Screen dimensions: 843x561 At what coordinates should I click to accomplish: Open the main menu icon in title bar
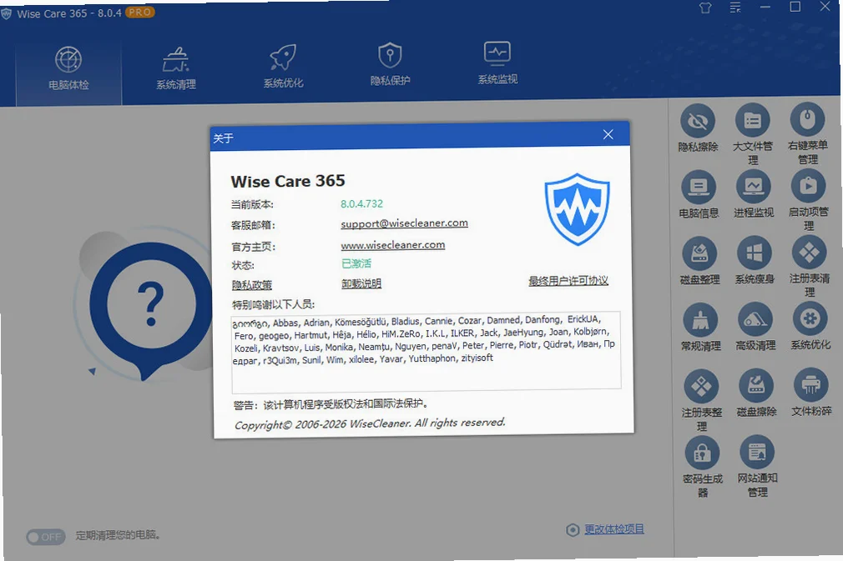[x=735, y=8]
